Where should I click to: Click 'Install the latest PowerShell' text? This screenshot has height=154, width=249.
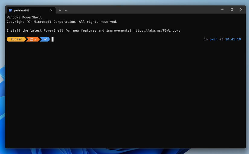(x=35, y=30)
